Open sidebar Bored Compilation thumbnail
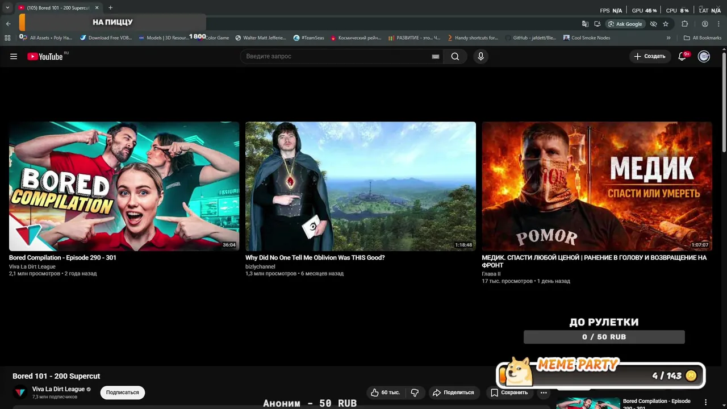Image resolution: width=727 pixels, height=409 pixels. click(x=588, y=403)
